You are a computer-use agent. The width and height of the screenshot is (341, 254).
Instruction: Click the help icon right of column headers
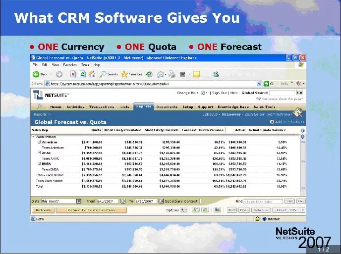point(302,130)
